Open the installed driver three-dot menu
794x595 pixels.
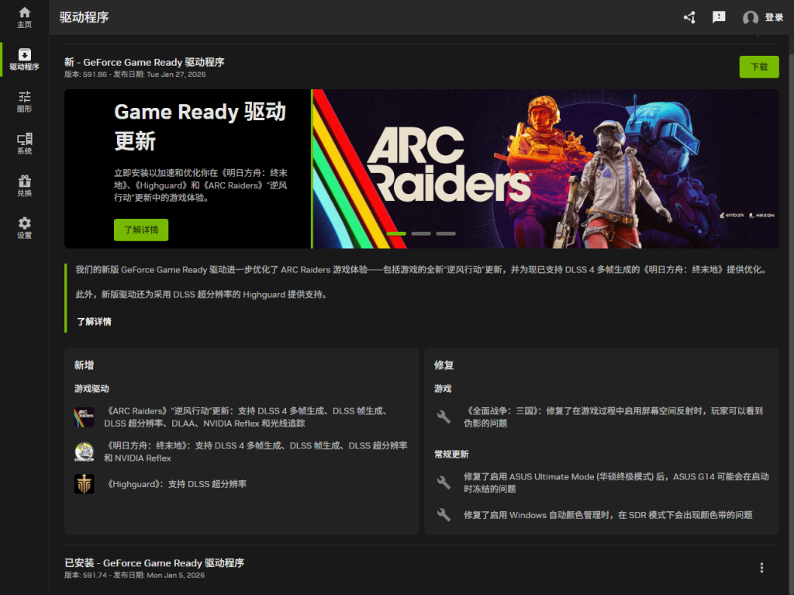point(761,568)
